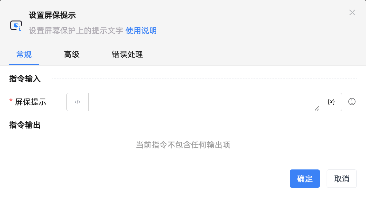
Task: Confirm the settings with 确定 button
Action: (x=305, y=179)
